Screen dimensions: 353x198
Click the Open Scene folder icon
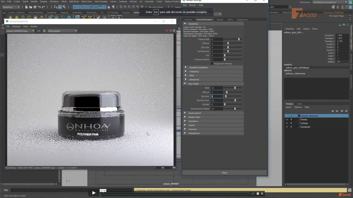(30, 7)
